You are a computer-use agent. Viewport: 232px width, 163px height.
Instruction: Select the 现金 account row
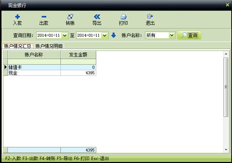click(50, 73)
